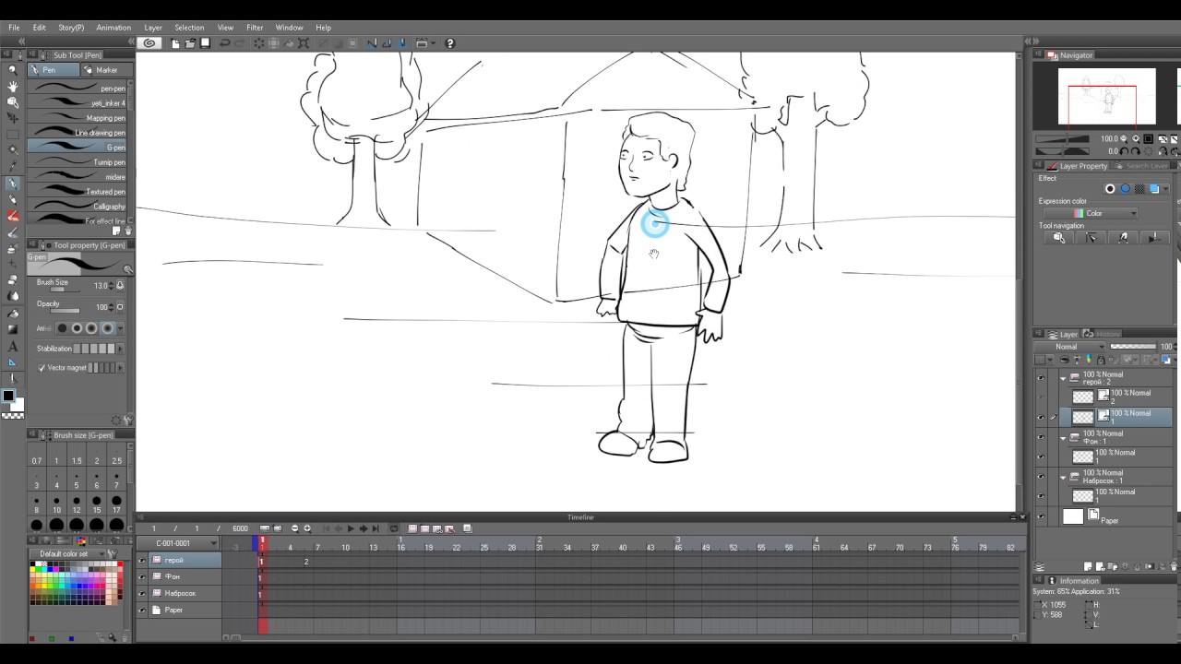Open the Default color set dropdown
Viewport: 1181px width, 664px height.
point(68,553)
